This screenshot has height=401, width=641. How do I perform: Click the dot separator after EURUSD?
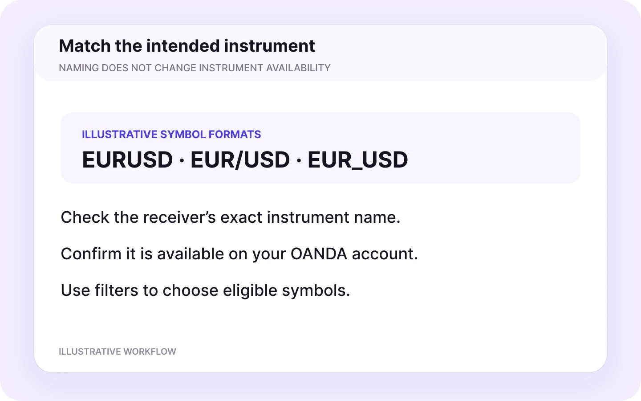pyautogui.click(x=182, y=160)
